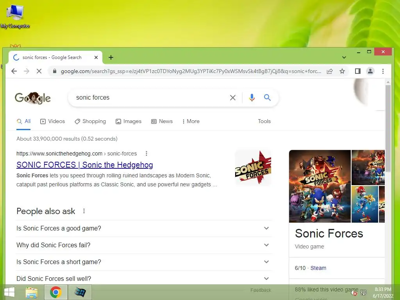Close the sonic forces Google Search tab
This screenshot has height=300, width=400.
tap(96, 57)
